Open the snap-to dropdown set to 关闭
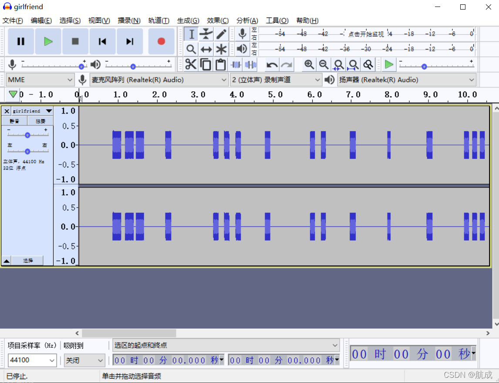The width and height of the screenshot is (499, 383). click(x=84, y=360)
